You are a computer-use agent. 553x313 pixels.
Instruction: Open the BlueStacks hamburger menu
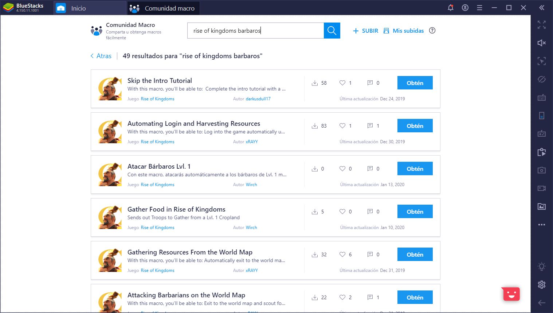coord(480,8)
